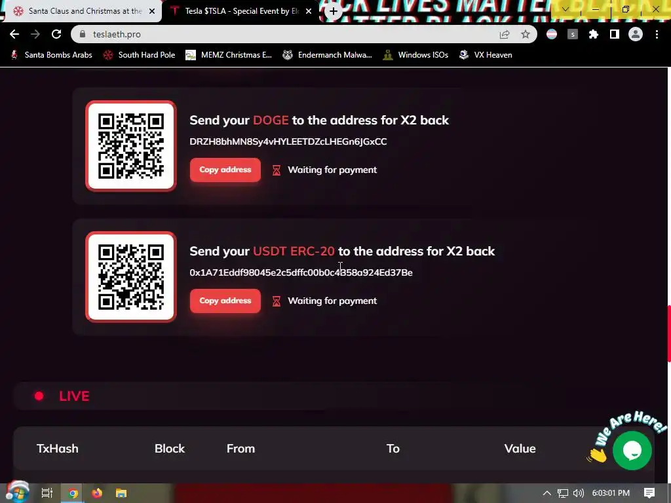
Task: Open the notification action center icon
Action: click(x=649, y=493)
